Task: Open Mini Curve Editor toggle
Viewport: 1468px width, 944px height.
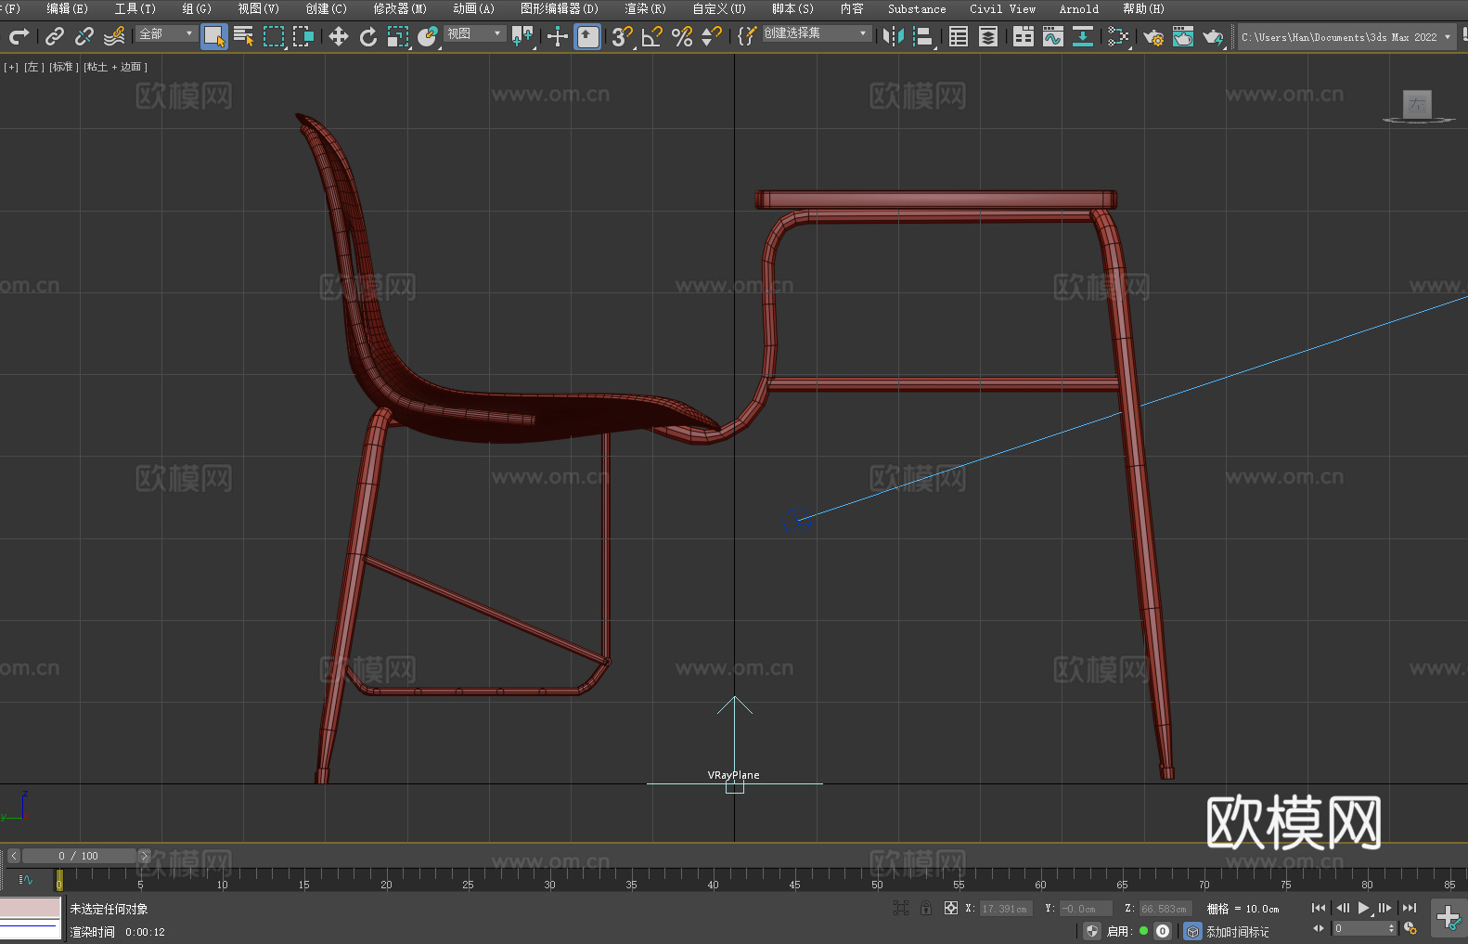Action: point(25,879)
